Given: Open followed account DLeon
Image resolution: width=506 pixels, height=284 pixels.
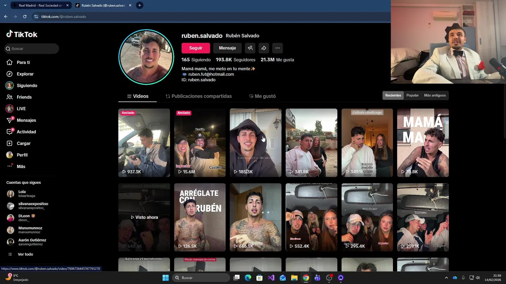Looking at the screenshot, I should click(22, 218).
